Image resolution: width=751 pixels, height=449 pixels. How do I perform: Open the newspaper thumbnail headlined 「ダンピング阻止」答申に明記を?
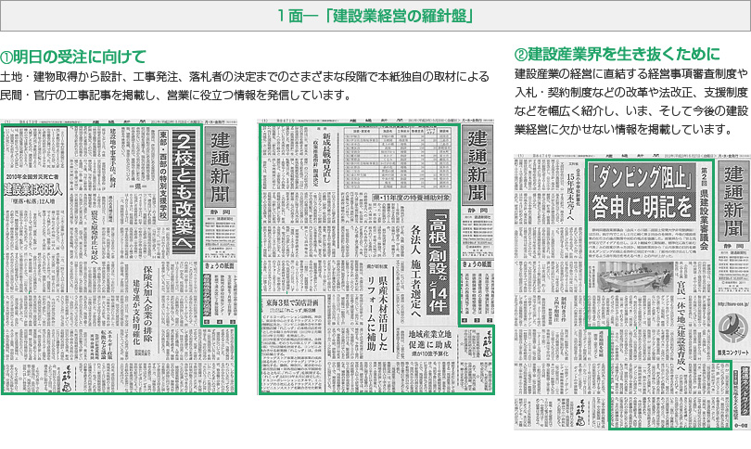pyautogui.click(x=632, y=292)
